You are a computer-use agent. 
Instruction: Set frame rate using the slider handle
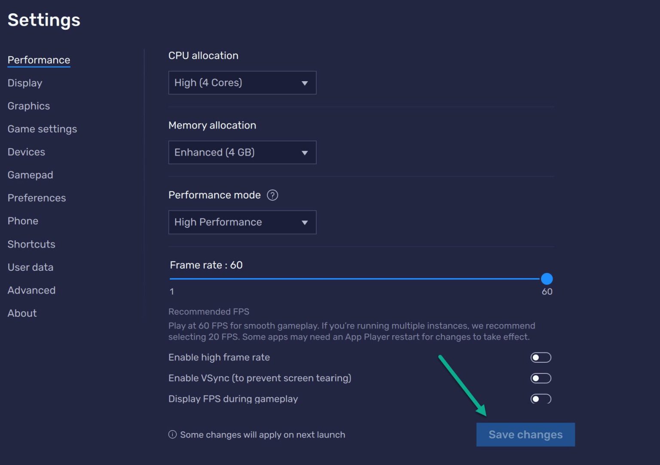547,279
